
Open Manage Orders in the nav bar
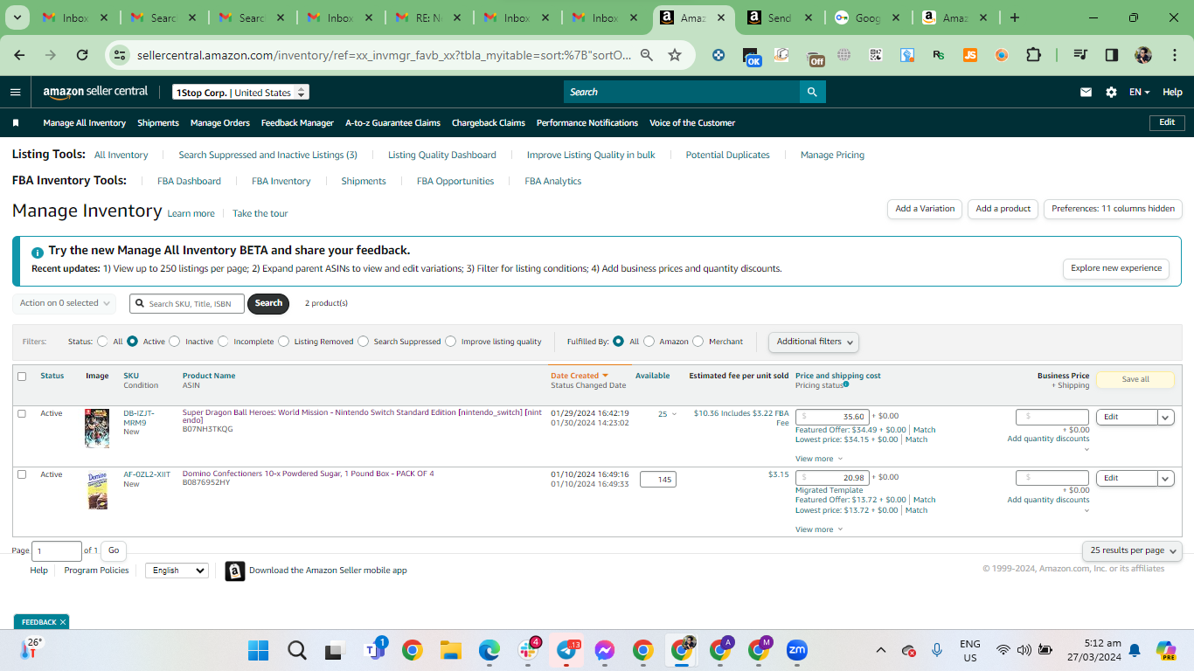click(220, 123)
